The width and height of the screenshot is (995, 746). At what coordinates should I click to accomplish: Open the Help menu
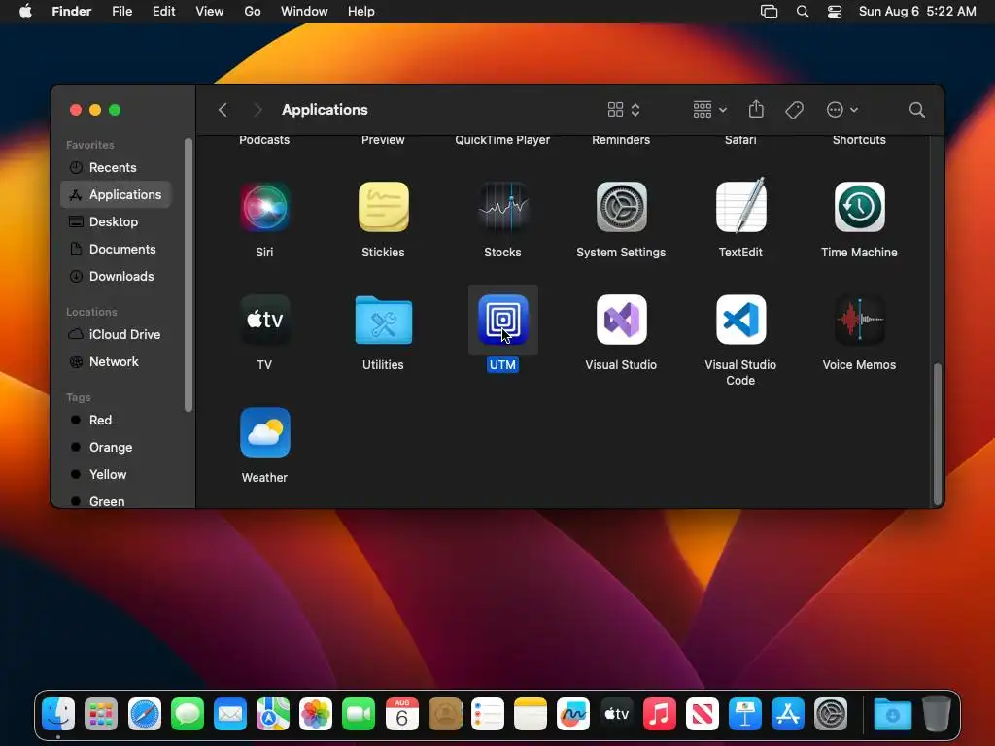click(x=361, y=12)
